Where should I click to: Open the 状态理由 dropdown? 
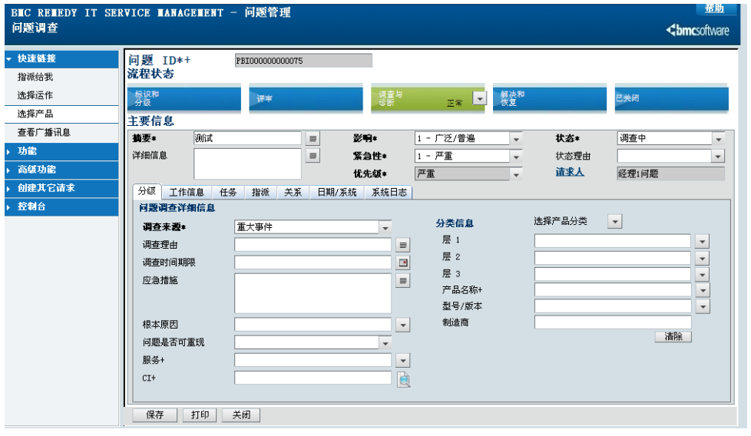coord(718,157)
